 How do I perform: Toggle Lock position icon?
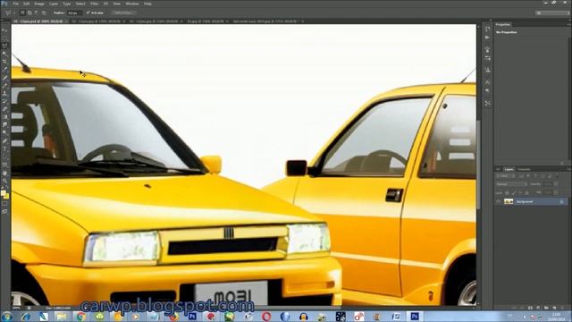click(520, 192)
